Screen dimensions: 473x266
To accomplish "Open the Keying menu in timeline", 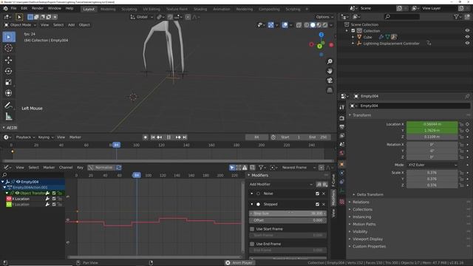I will pyautogui.click(x=46, y=137).
